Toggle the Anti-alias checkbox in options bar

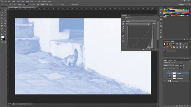(x=30, y=4)
